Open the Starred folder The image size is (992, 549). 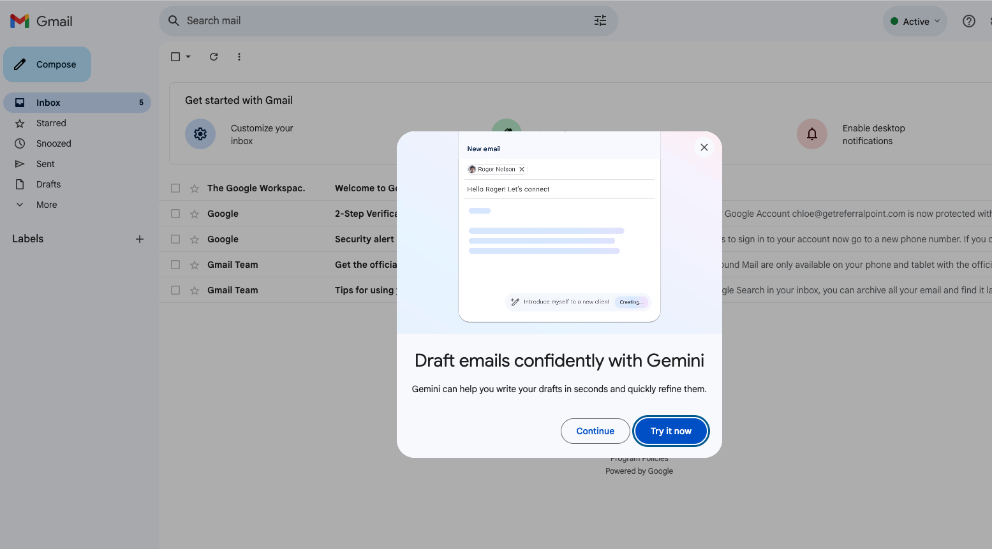click(51, 123)
